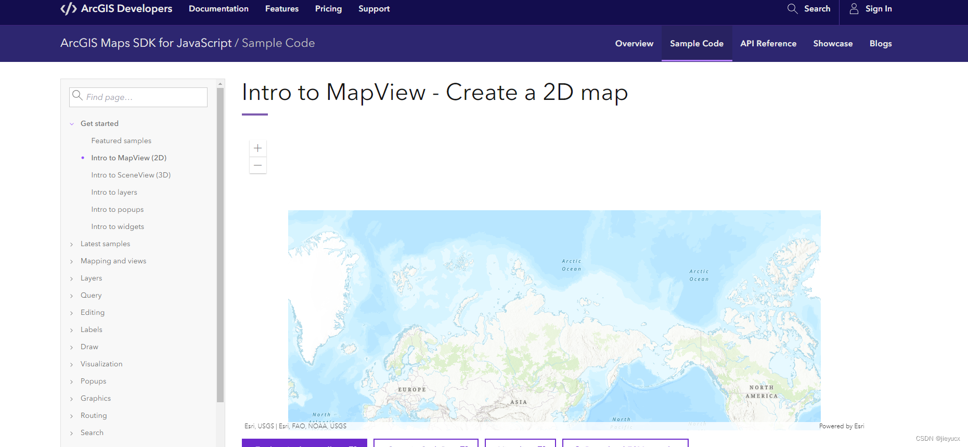The image size is (968, 447).
Task: Open Featured samples page
Action: coord(121,141)
